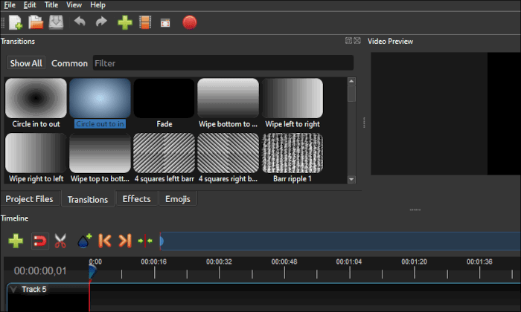The height and width of the screenshot is (312, 521).
Task: Save project with the download-tray icon
Action: click(56, 22)
